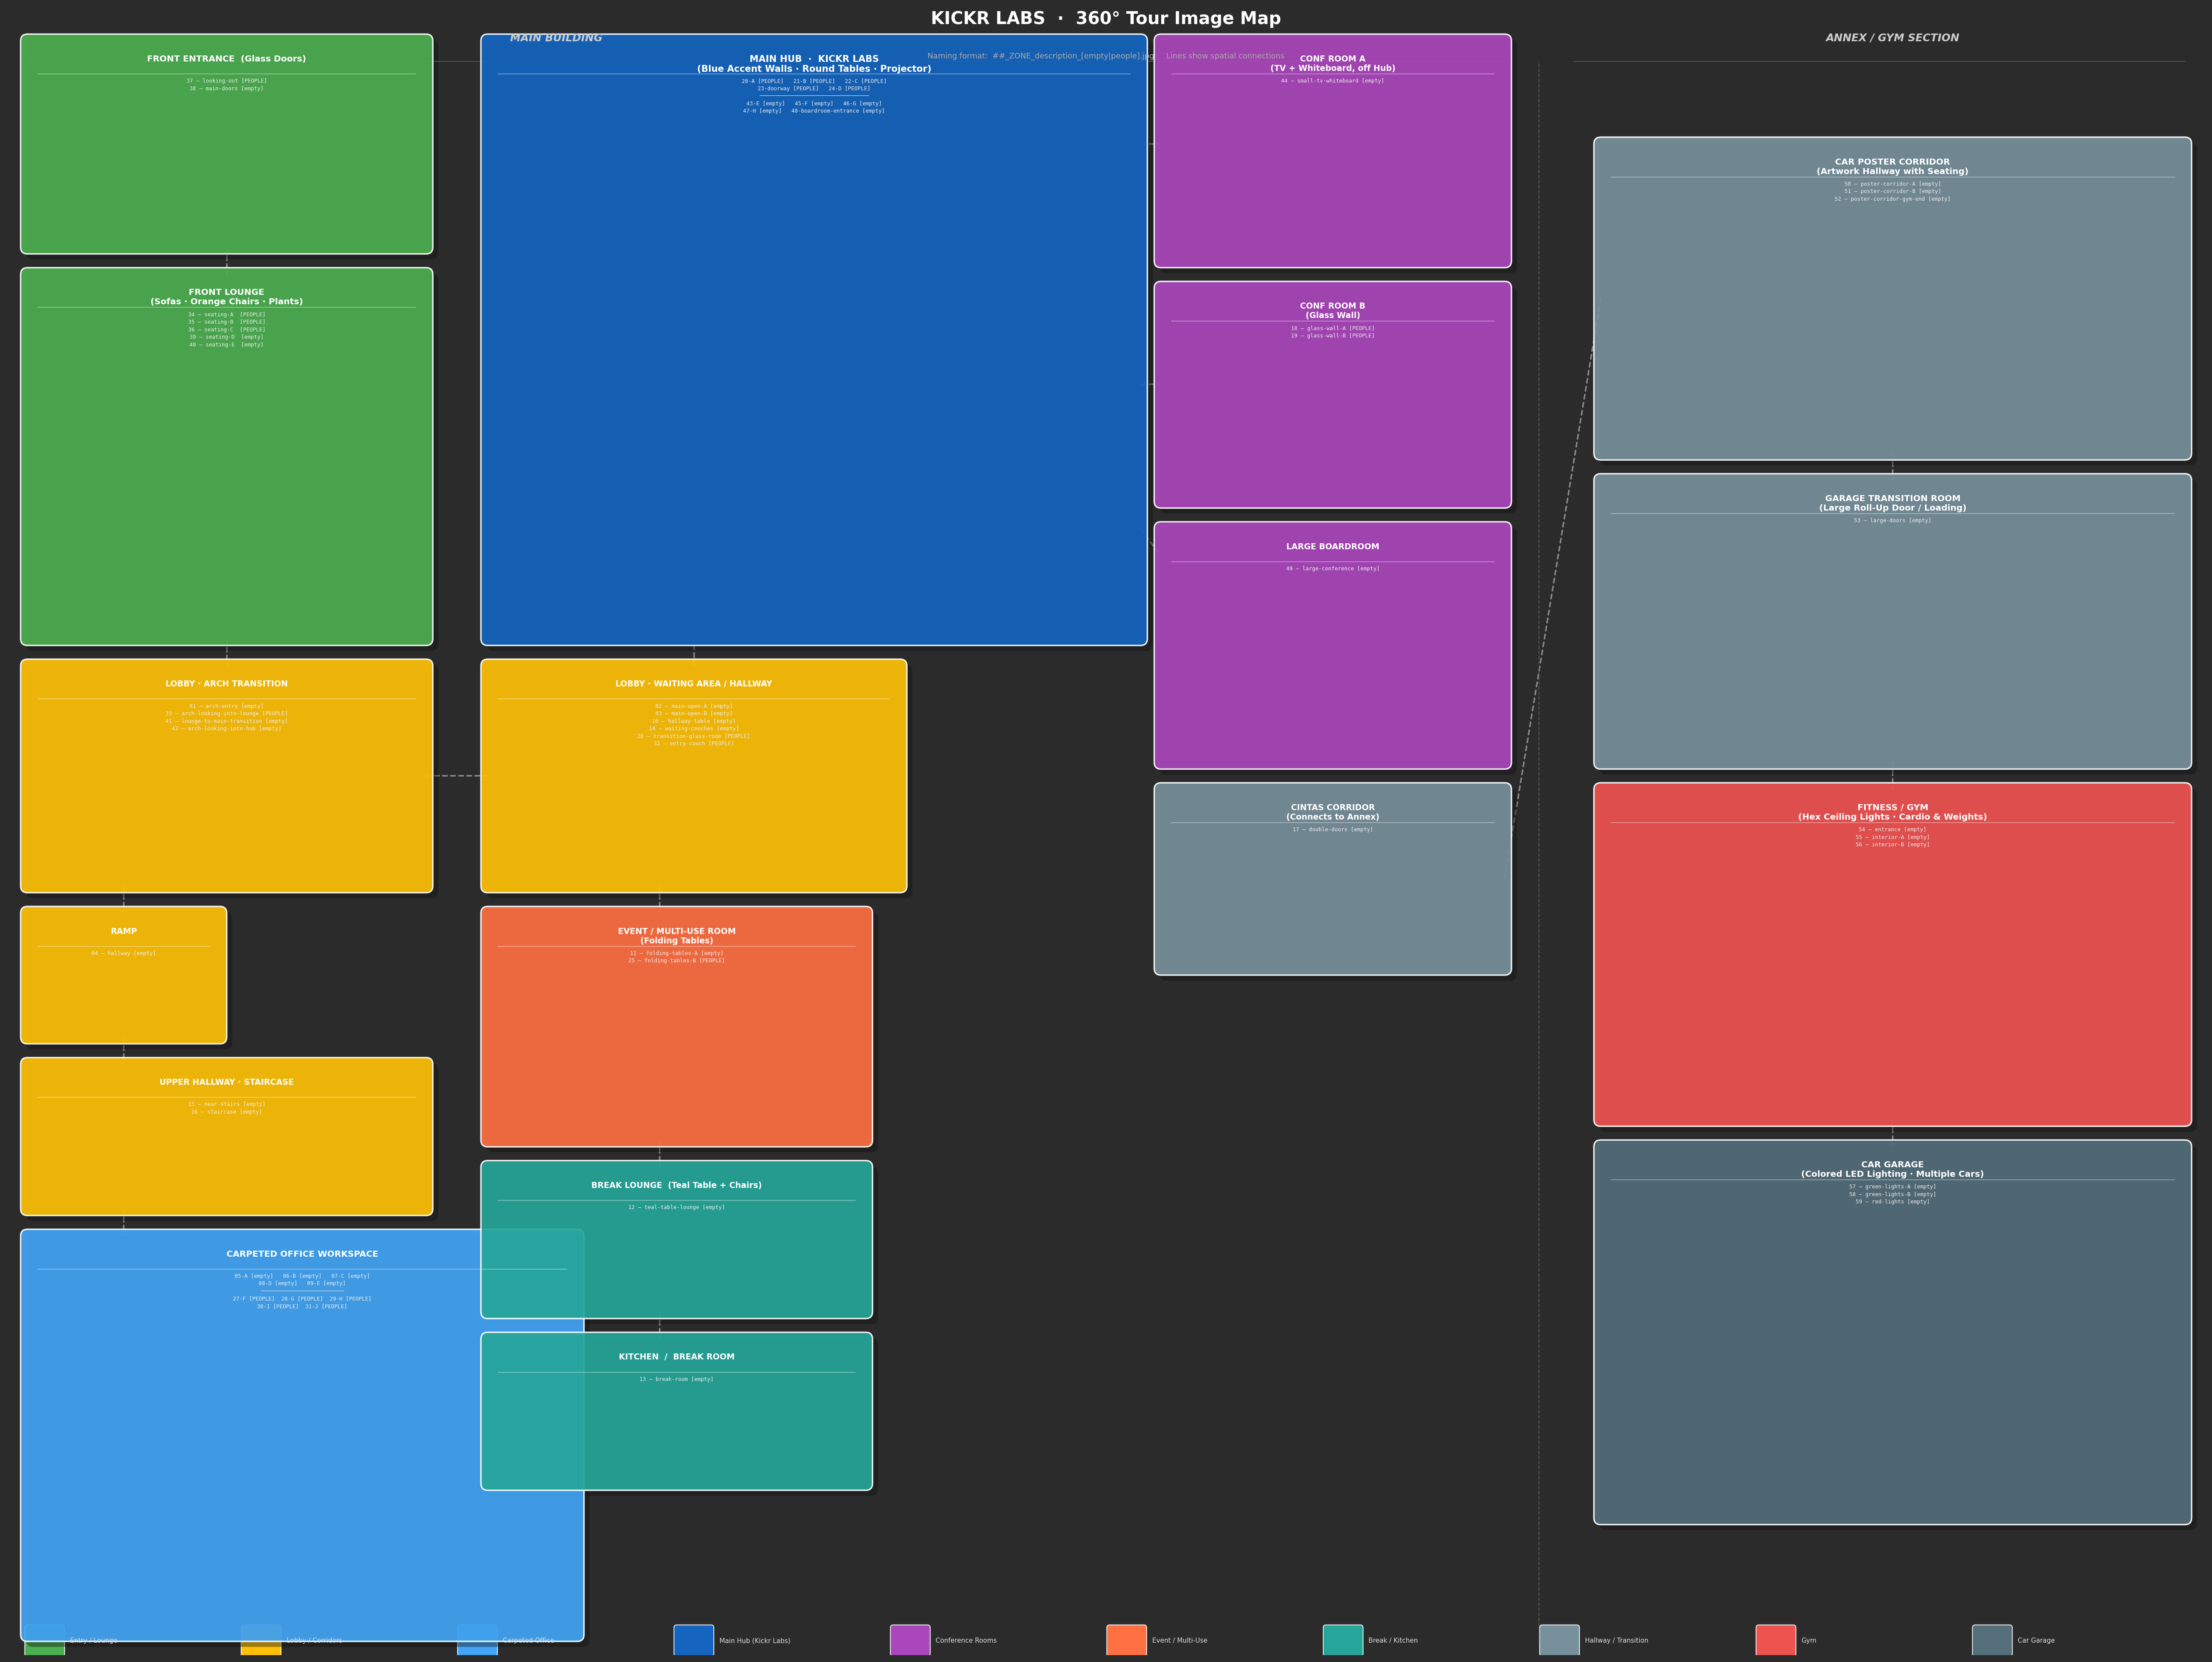Viewport: 2212px width, 1662px height.
Task: Click the '16 – staircase [empty]' entry
Action: tap(227, 1112)
